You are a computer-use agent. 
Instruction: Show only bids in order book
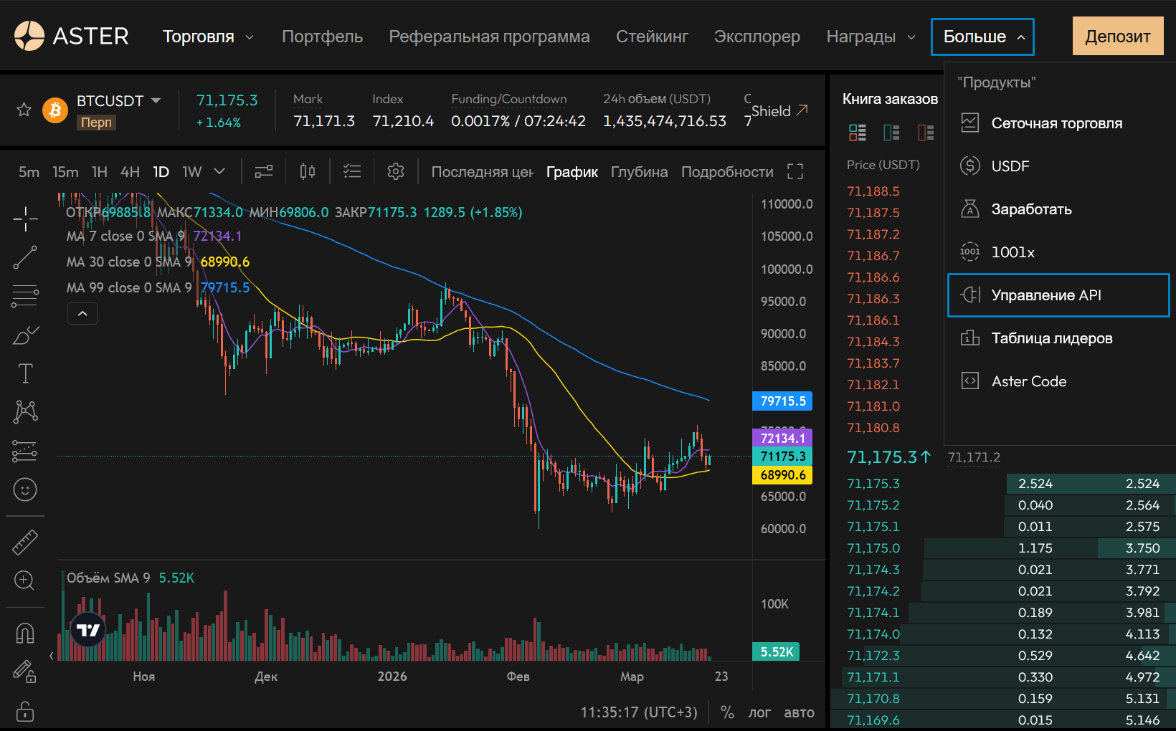click(891, 133)
